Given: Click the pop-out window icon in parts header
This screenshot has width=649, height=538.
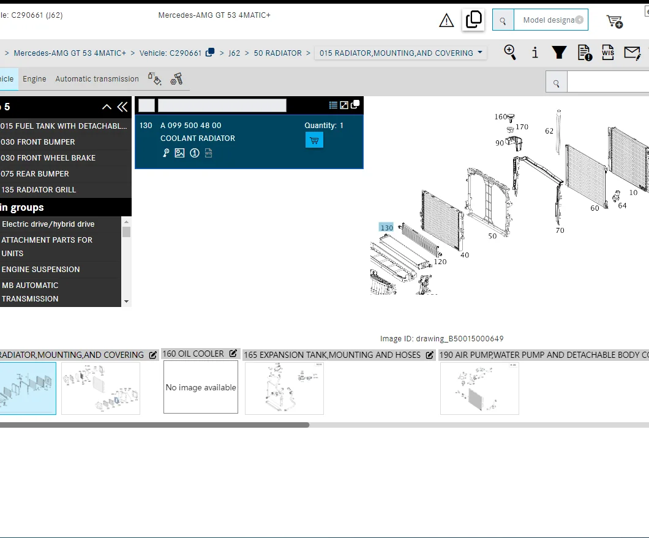Looking at the screenshot, I should point(355,104).
